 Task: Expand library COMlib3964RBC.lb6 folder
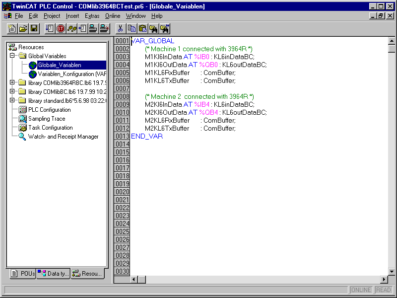(12, 82)
